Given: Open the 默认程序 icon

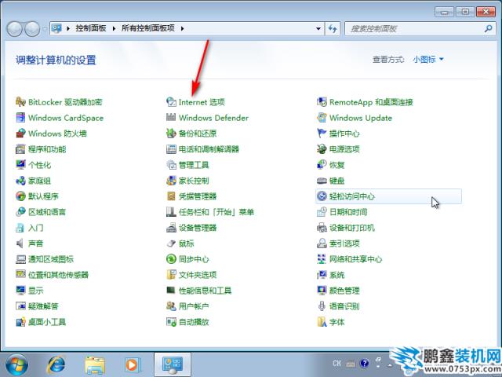Looking at the screenshot, I should (20, 196).
